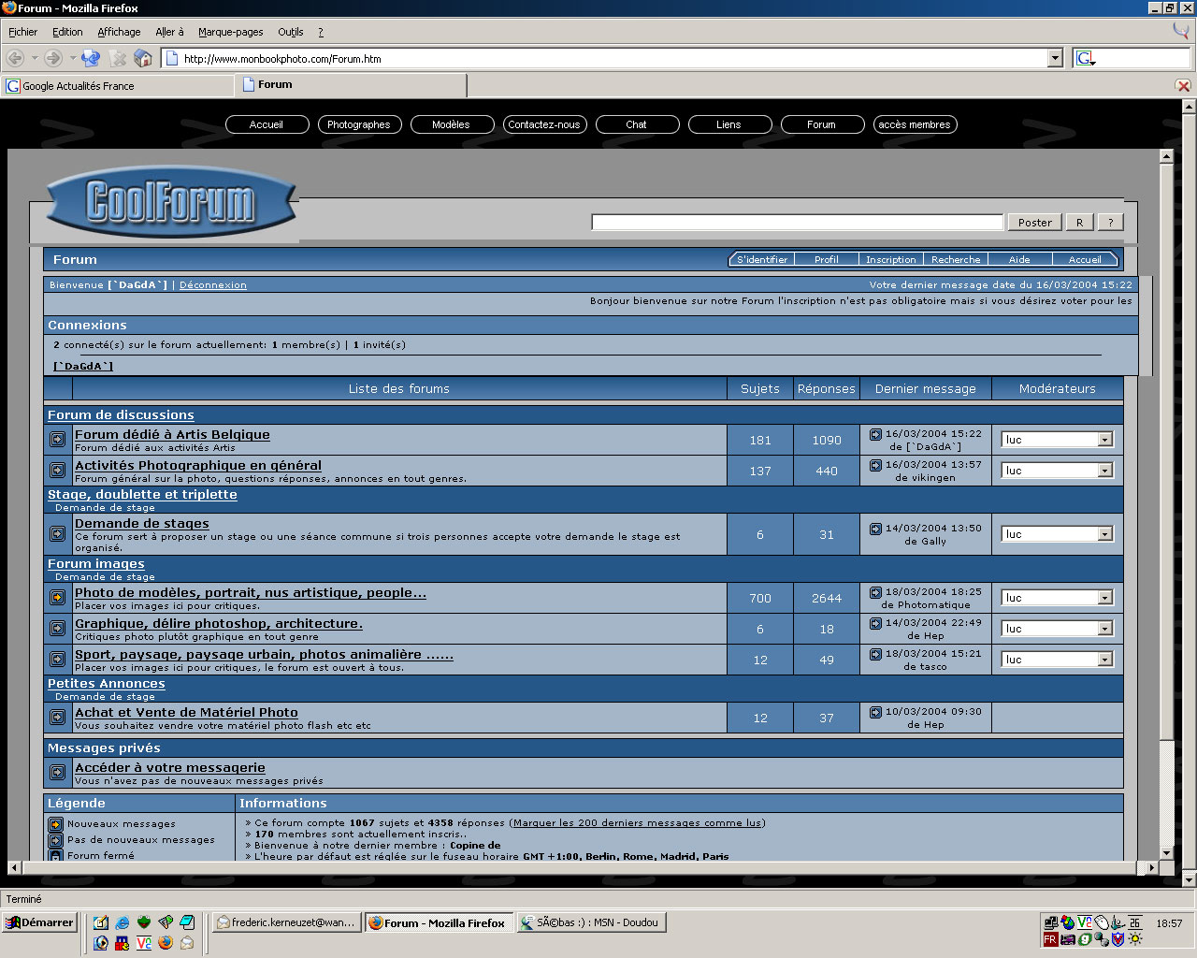Click the Déconnexion link
Image resolution: width=1197 pixels, height=958 pixels.
pos(213,285)
